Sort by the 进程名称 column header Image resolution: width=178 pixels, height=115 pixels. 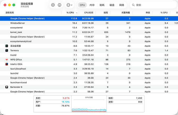click(10, 13)
